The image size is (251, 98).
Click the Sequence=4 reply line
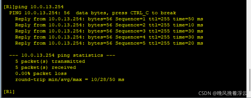(x=109, y=37)
